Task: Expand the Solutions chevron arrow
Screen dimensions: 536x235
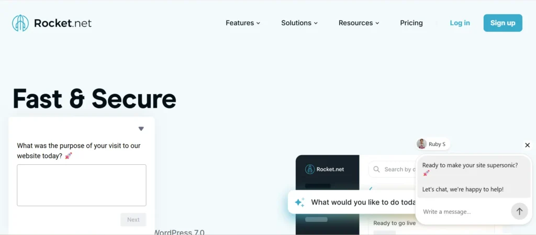Action: (x=316, y=23)
